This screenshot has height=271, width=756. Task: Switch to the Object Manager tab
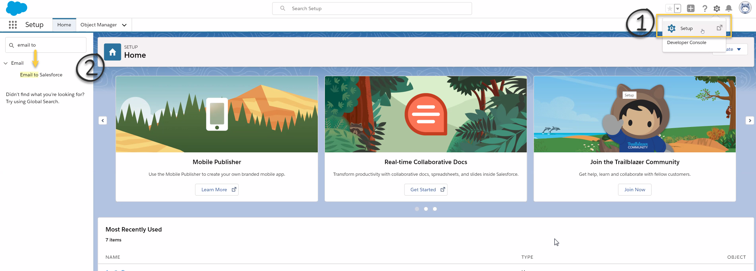[x=99, y=25]
